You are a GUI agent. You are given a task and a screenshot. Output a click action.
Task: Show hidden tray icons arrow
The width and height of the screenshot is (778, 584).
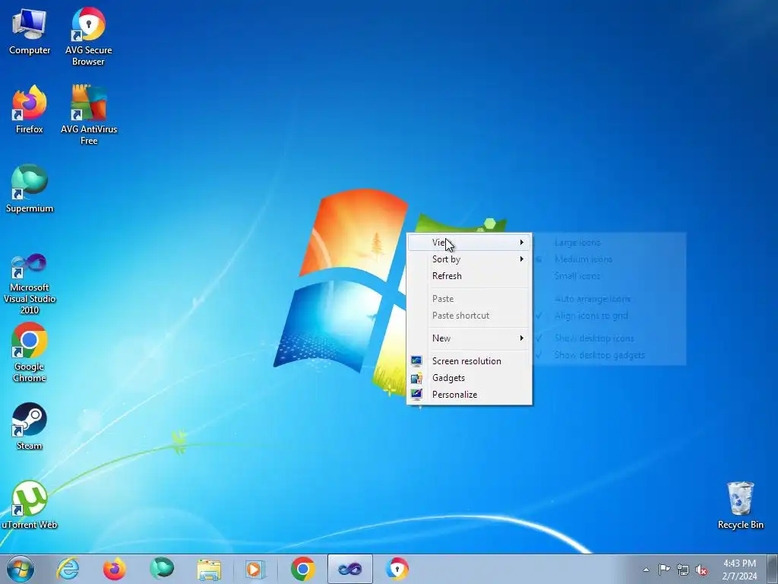point(646,570)
